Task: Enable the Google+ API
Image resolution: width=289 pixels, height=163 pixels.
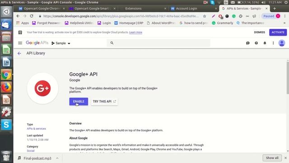Action: tap(79, 101)
